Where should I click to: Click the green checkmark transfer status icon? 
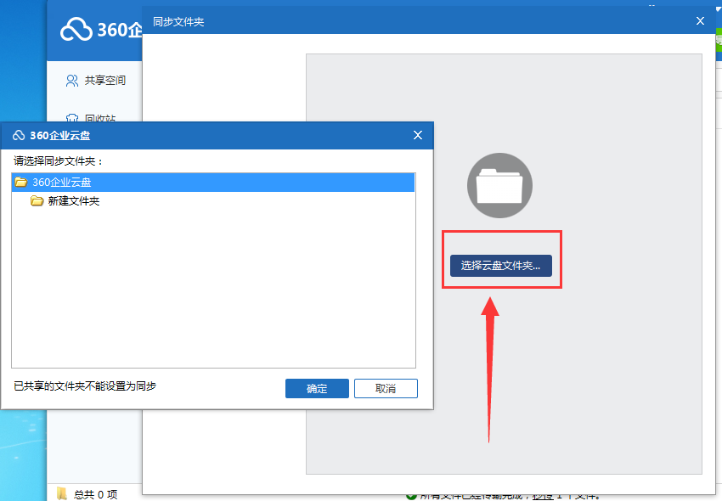click(411, 495)
